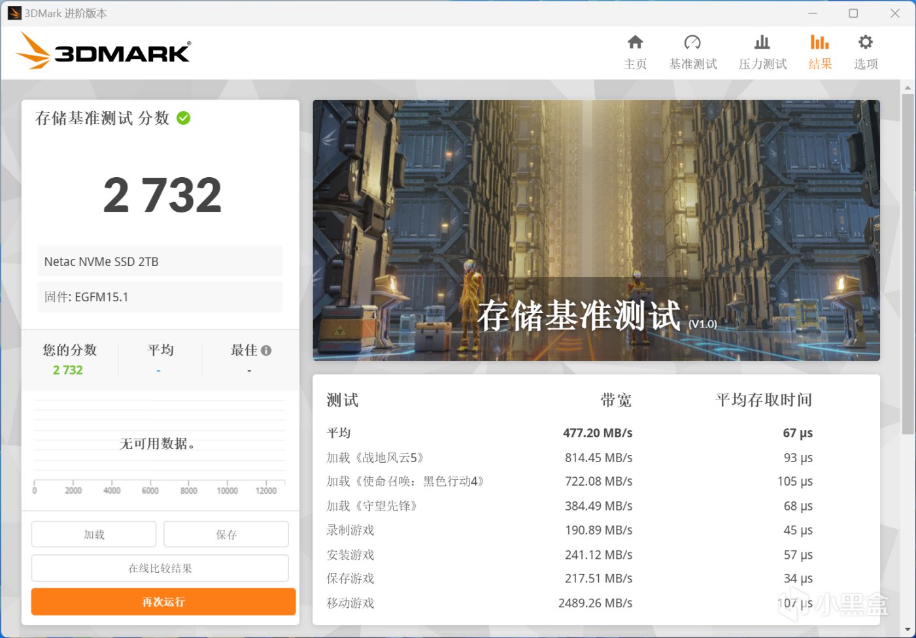The height and width of the screenshot is (638, 916).
Task: Click the 基准测试 tab label
Action: click(693, 64)
